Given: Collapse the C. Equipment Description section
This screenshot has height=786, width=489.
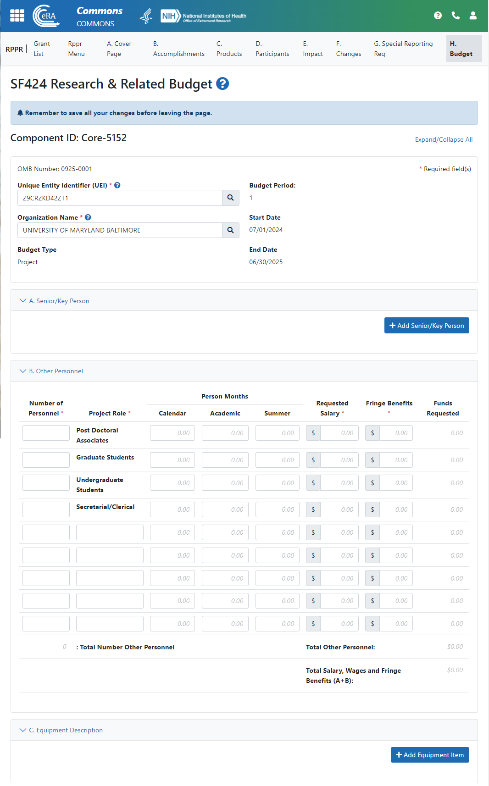Looking at the screenshot, I should [x=23, y=730].
